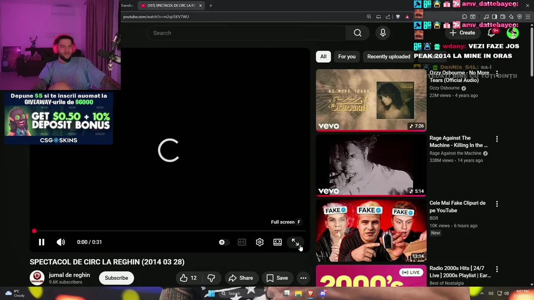Click the share page icon in address bar
This screenshot has height=300, width=534.
tap(388, 17)
